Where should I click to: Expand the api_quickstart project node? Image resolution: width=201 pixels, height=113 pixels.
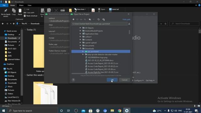tap(83, 51)
